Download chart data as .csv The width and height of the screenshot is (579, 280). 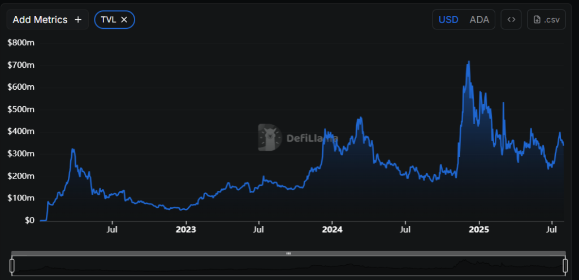point(547,20)
